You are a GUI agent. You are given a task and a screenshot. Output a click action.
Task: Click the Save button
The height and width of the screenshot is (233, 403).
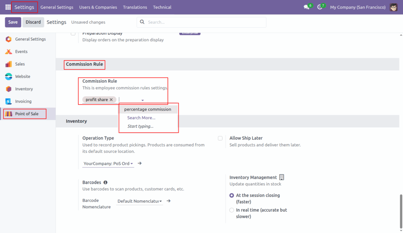tap(13, 22)
